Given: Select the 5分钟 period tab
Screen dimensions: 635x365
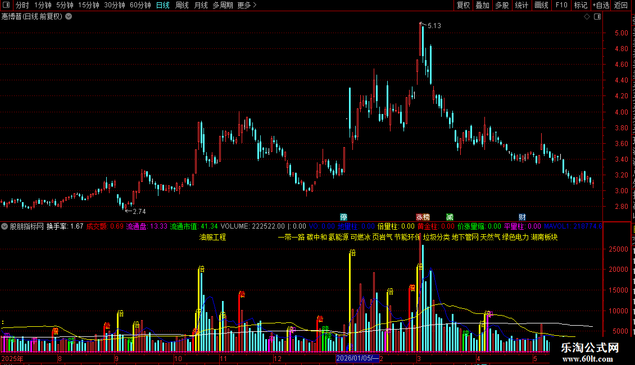Looking at the screenshot, I should coord(65,5).
